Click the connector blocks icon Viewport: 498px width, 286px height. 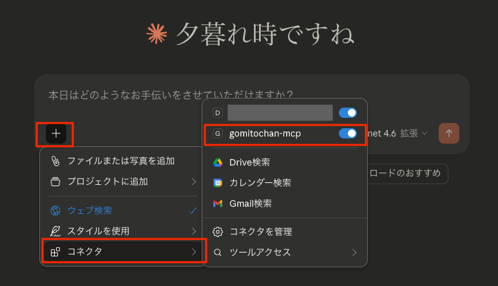tap(55, 252)
